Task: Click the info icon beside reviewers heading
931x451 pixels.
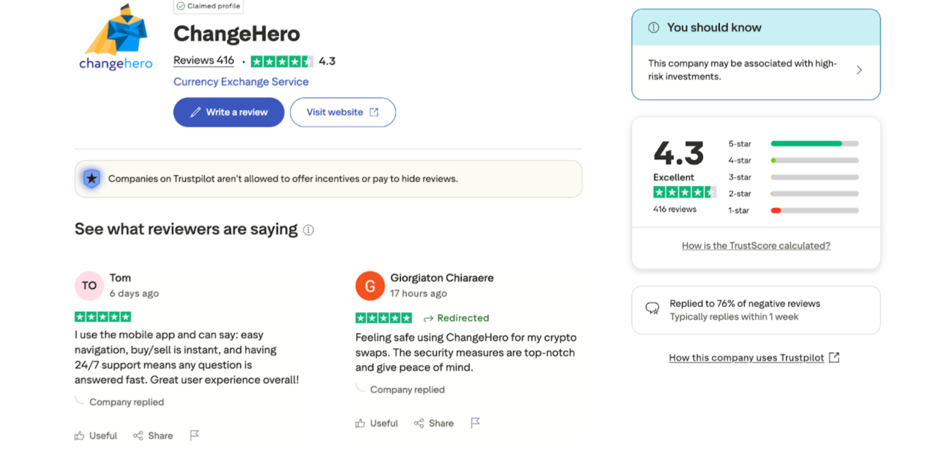Action: pos(308,230)
